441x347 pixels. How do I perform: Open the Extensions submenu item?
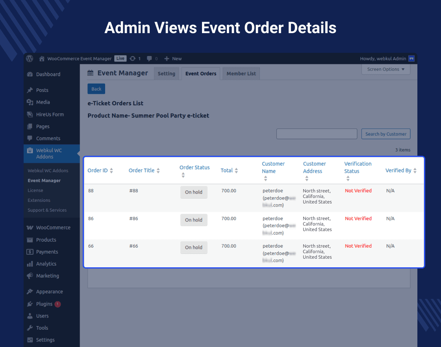(39, 200)
